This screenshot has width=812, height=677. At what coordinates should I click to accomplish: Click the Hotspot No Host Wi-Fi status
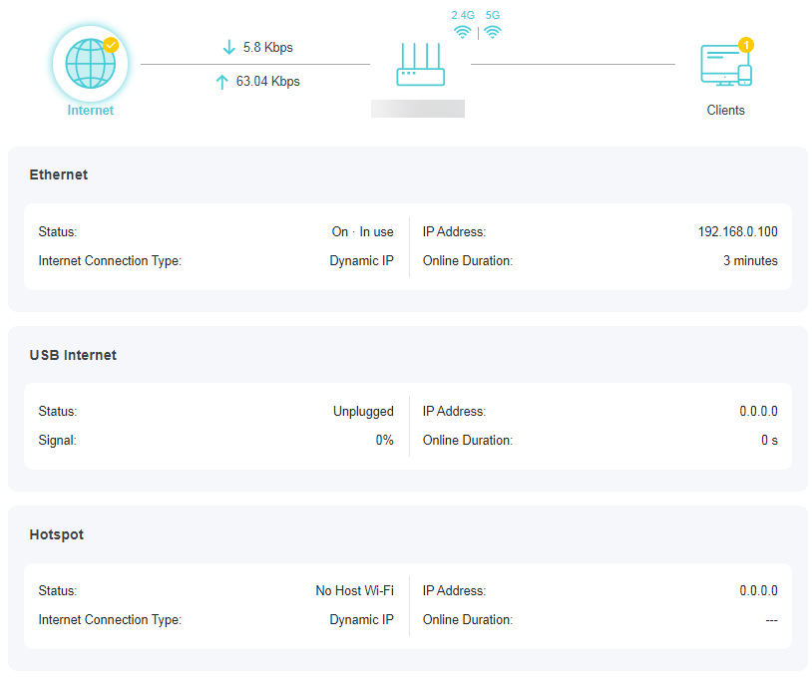354,591
